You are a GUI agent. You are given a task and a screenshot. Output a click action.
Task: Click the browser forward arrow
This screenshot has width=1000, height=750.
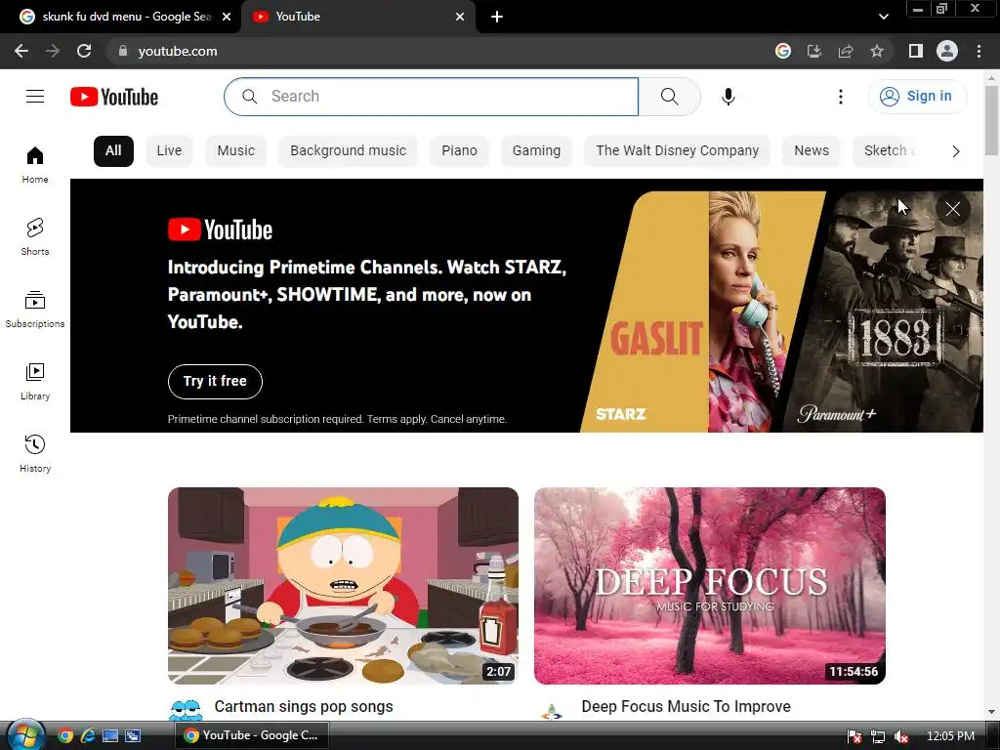53,51
